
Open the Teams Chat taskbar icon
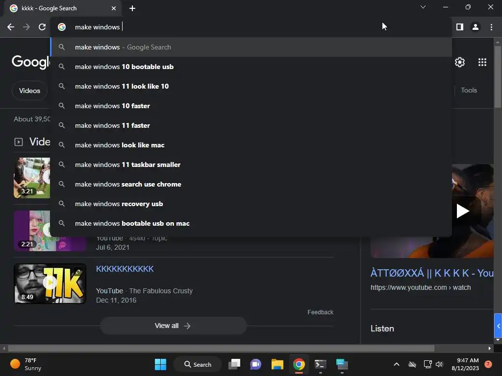(x=255, y=364)
